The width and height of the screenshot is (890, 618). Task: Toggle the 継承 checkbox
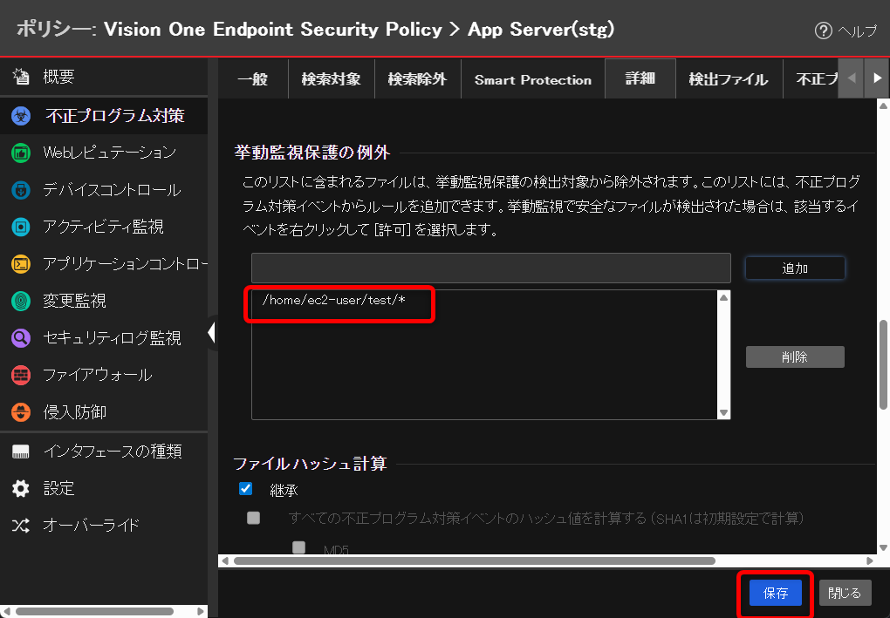(246, 489)
